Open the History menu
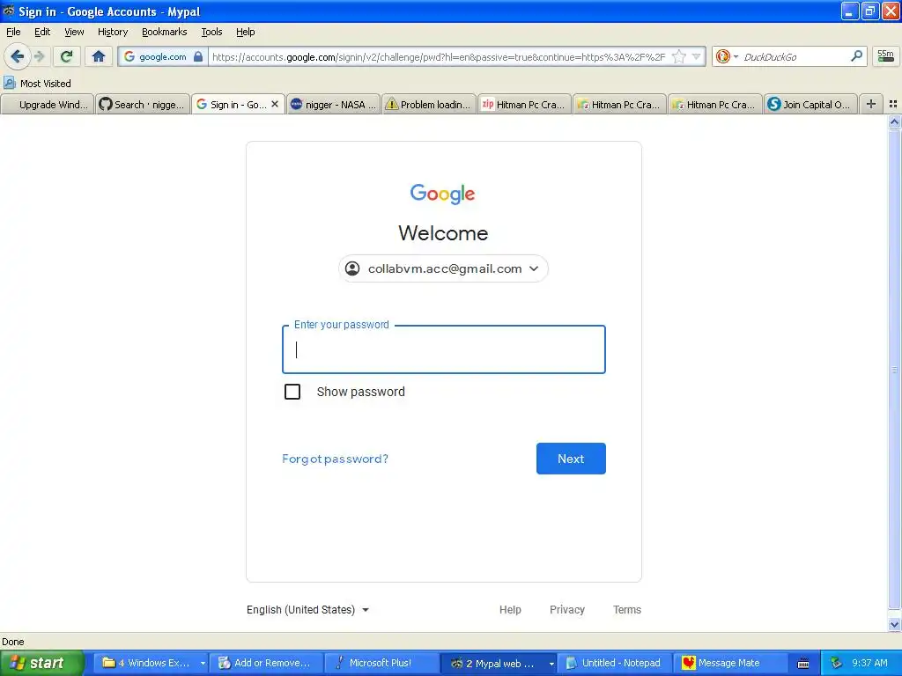This screenshot has width=902, height=676. pyautogui.click(x=112, y=32)
